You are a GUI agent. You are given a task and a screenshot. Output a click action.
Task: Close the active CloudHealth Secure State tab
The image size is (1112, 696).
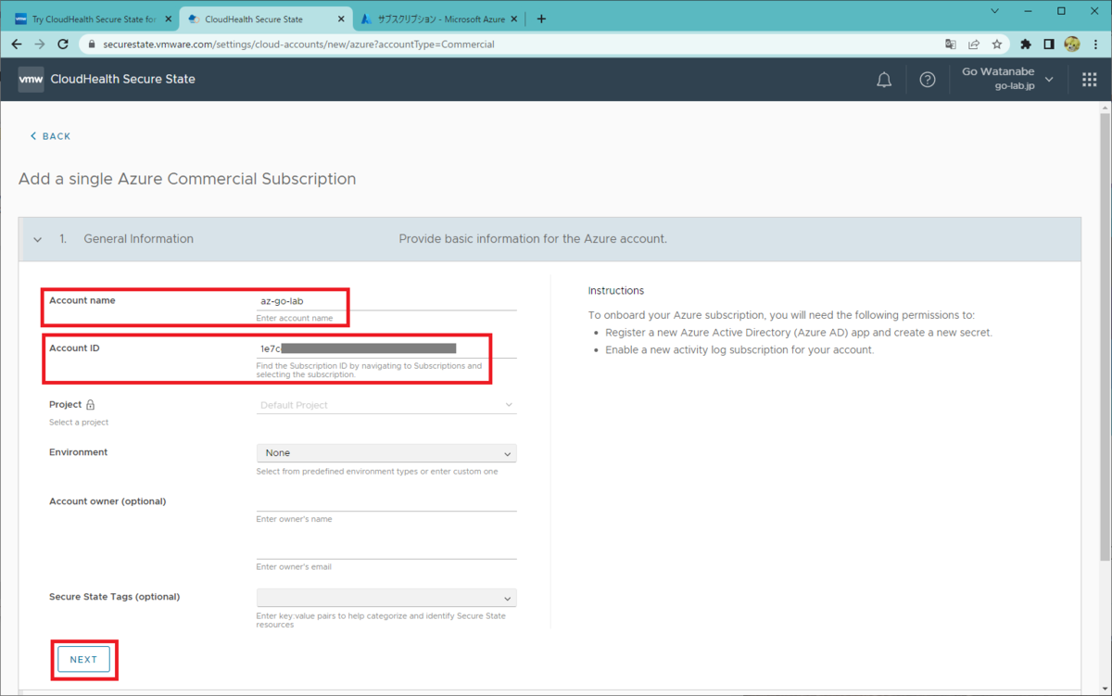(341, 19)
